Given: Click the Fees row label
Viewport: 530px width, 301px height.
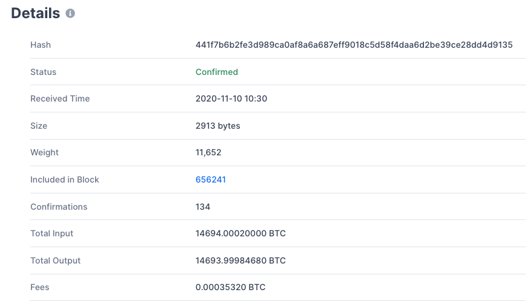Looking at the screenshot, I should 40,287.
